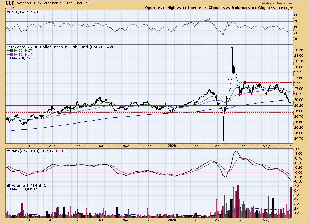Screen dimensions: 309x223
Task: Click the 10 label on the RSI axis
Action: pos(296,39)
